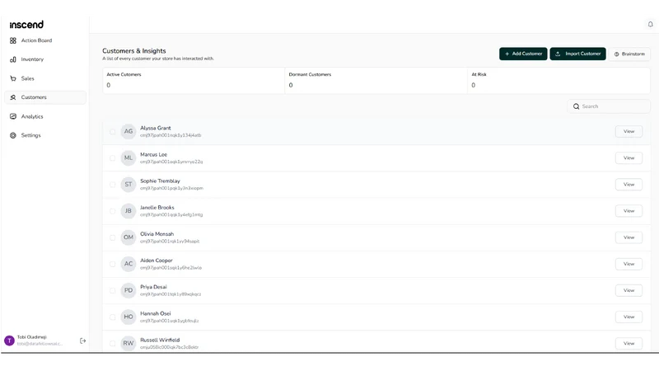Screen dimensions: 659x371
Task: Select the Marcus Lee checkbox
Action: [112, 158]
